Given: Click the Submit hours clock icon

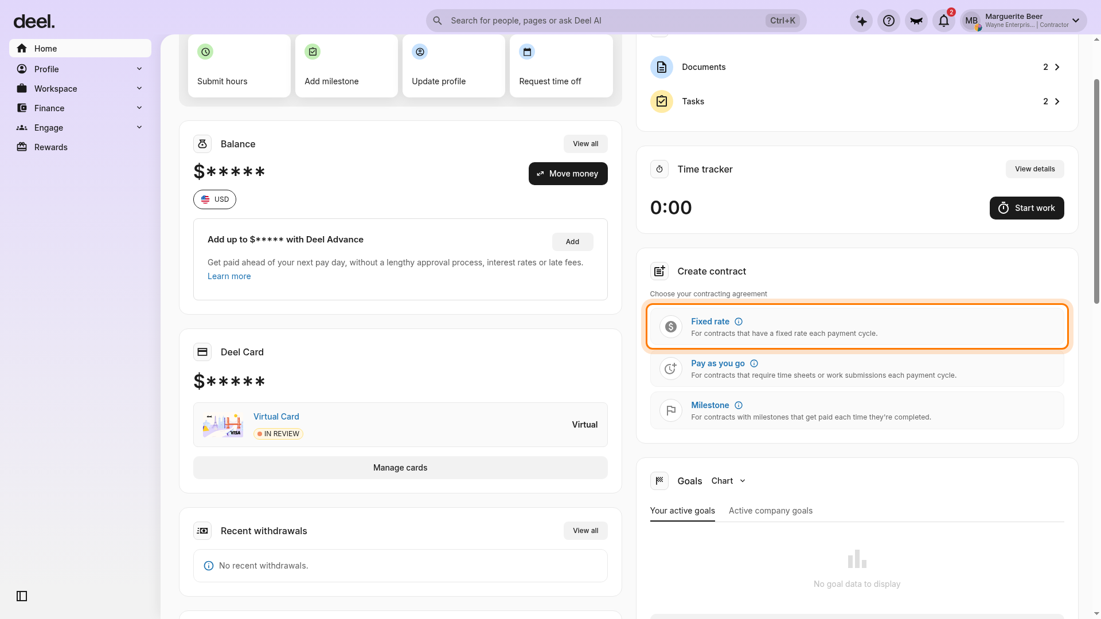Looking at the screenshot, I should [205, 52].
